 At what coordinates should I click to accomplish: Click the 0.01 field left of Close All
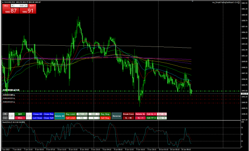[x=29, y=116]
